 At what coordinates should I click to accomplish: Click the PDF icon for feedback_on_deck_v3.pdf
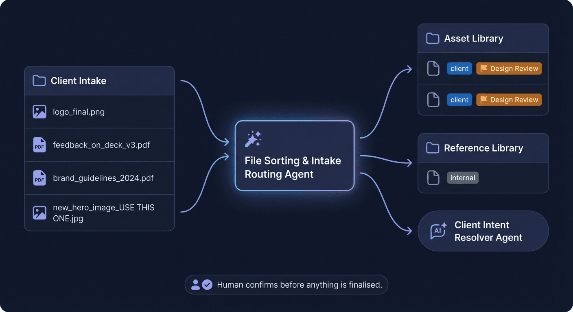coord(39,145)
